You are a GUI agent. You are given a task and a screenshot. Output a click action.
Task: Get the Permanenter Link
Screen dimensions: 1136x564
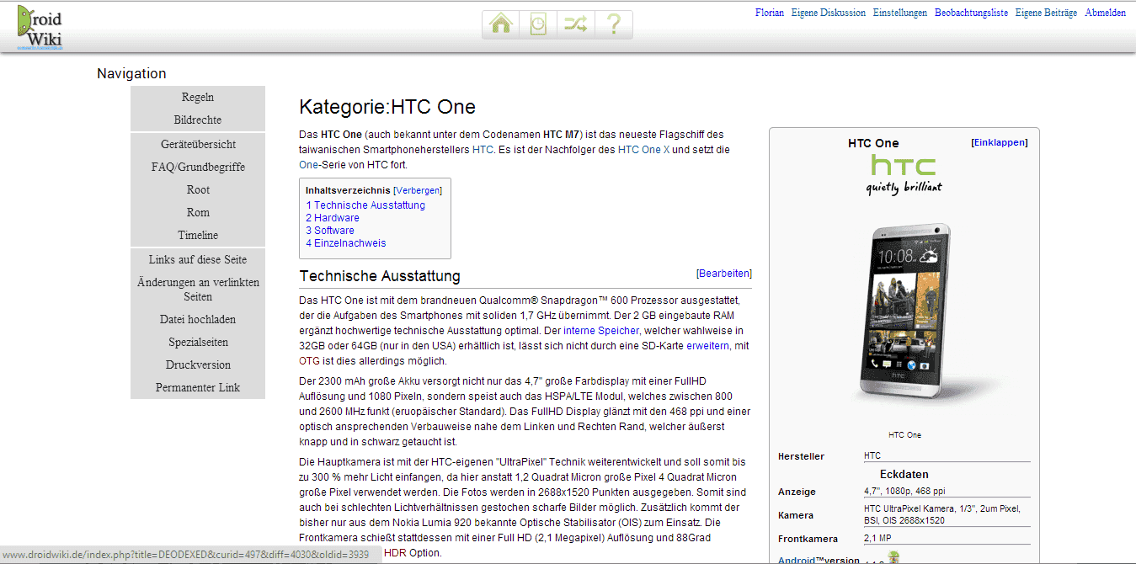[x=198, y=387]
